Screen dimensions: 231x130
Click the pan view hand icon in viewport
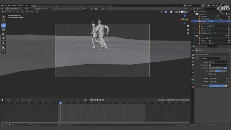point(188,30)
